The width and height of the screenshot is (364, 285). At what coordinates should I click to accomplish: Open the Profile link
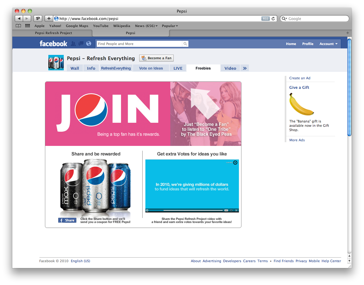click(x=308, y=44)
